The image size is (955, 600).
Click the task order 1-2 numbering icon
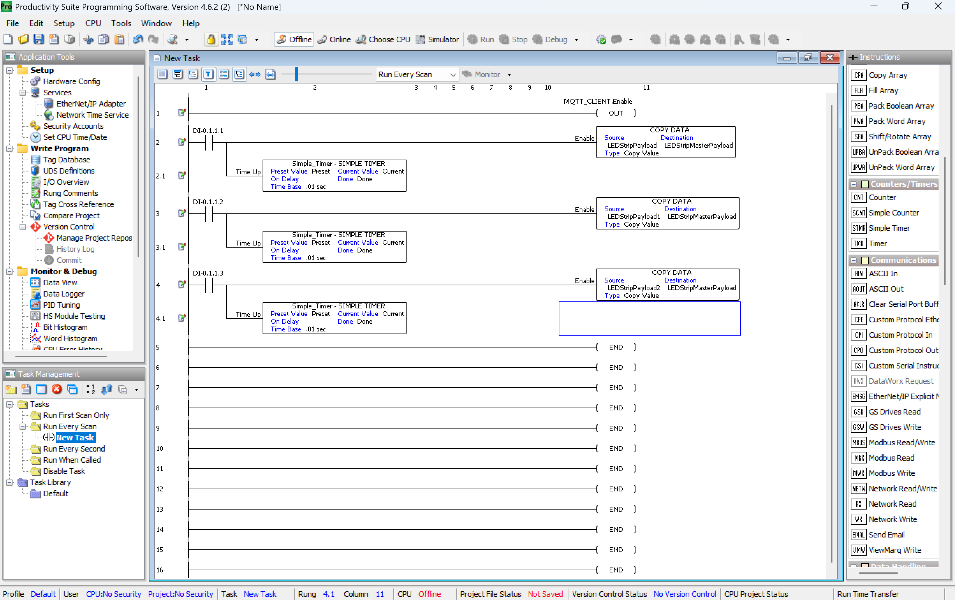pyautogui.click(x=91, y=389)
